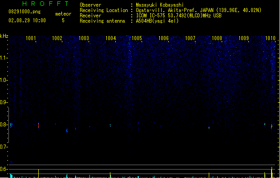
Task: Click the 1009 time axis label
Action: [x=243, y=38]
